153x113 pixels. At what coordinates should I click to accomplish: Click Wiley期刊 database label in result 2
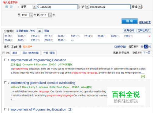[x=86, y=87]
